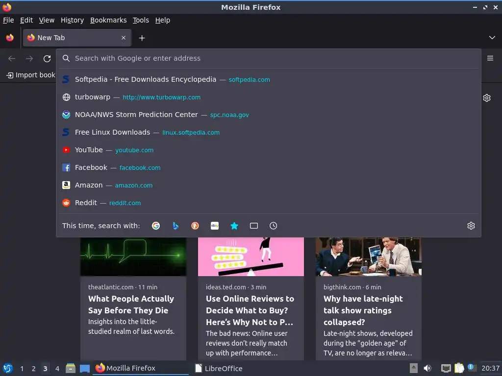Open the History menu

click(x=73, y=20)
